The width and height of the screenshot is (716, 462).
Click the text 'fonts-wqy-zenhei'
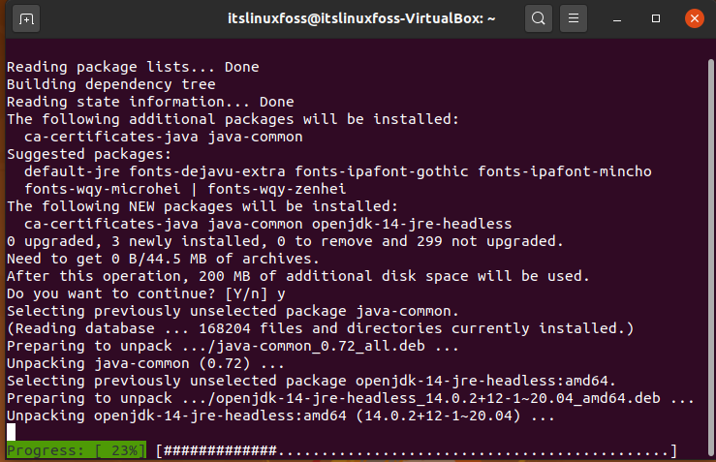coord(277,189)
